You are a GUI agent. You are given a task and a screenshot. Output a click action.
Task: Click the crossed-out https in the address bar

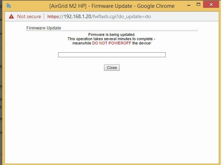(54, 16)
